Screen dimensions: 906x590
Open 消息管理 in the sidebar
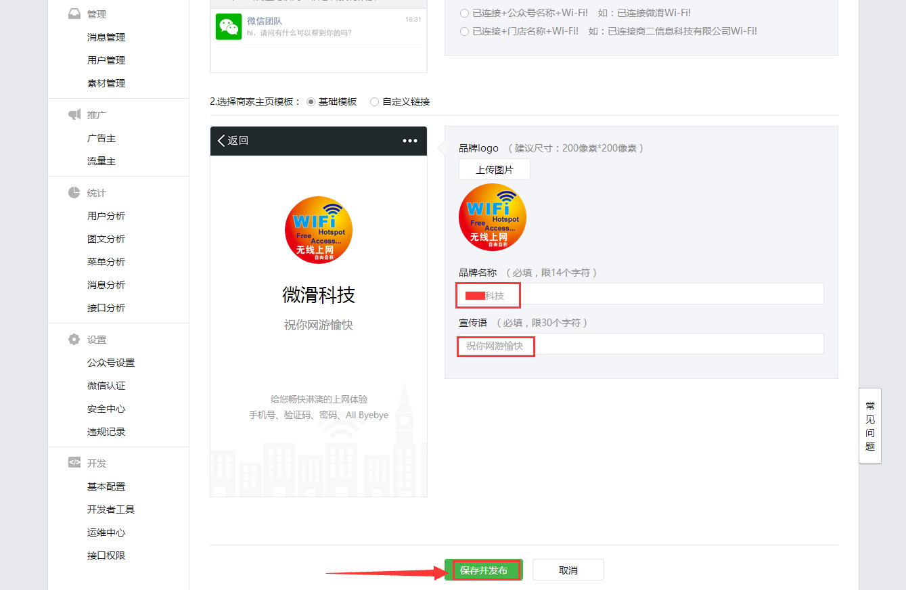106,37
